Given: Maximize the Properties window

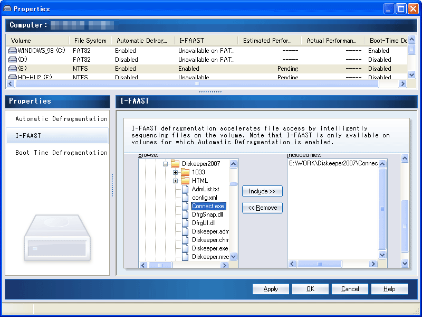Looking at the screenshot, I should tap(401, 9).
